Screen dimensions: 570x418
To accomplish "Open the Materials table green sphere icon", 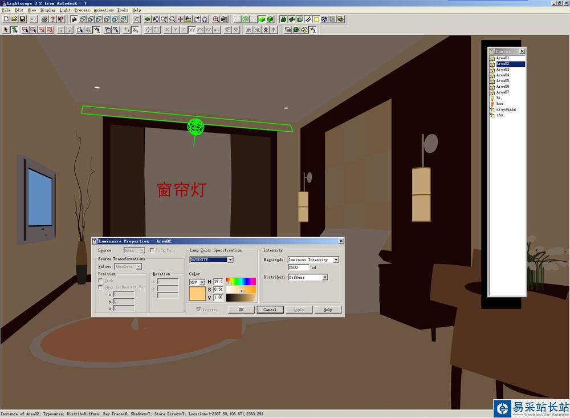I will coord(296,30).
